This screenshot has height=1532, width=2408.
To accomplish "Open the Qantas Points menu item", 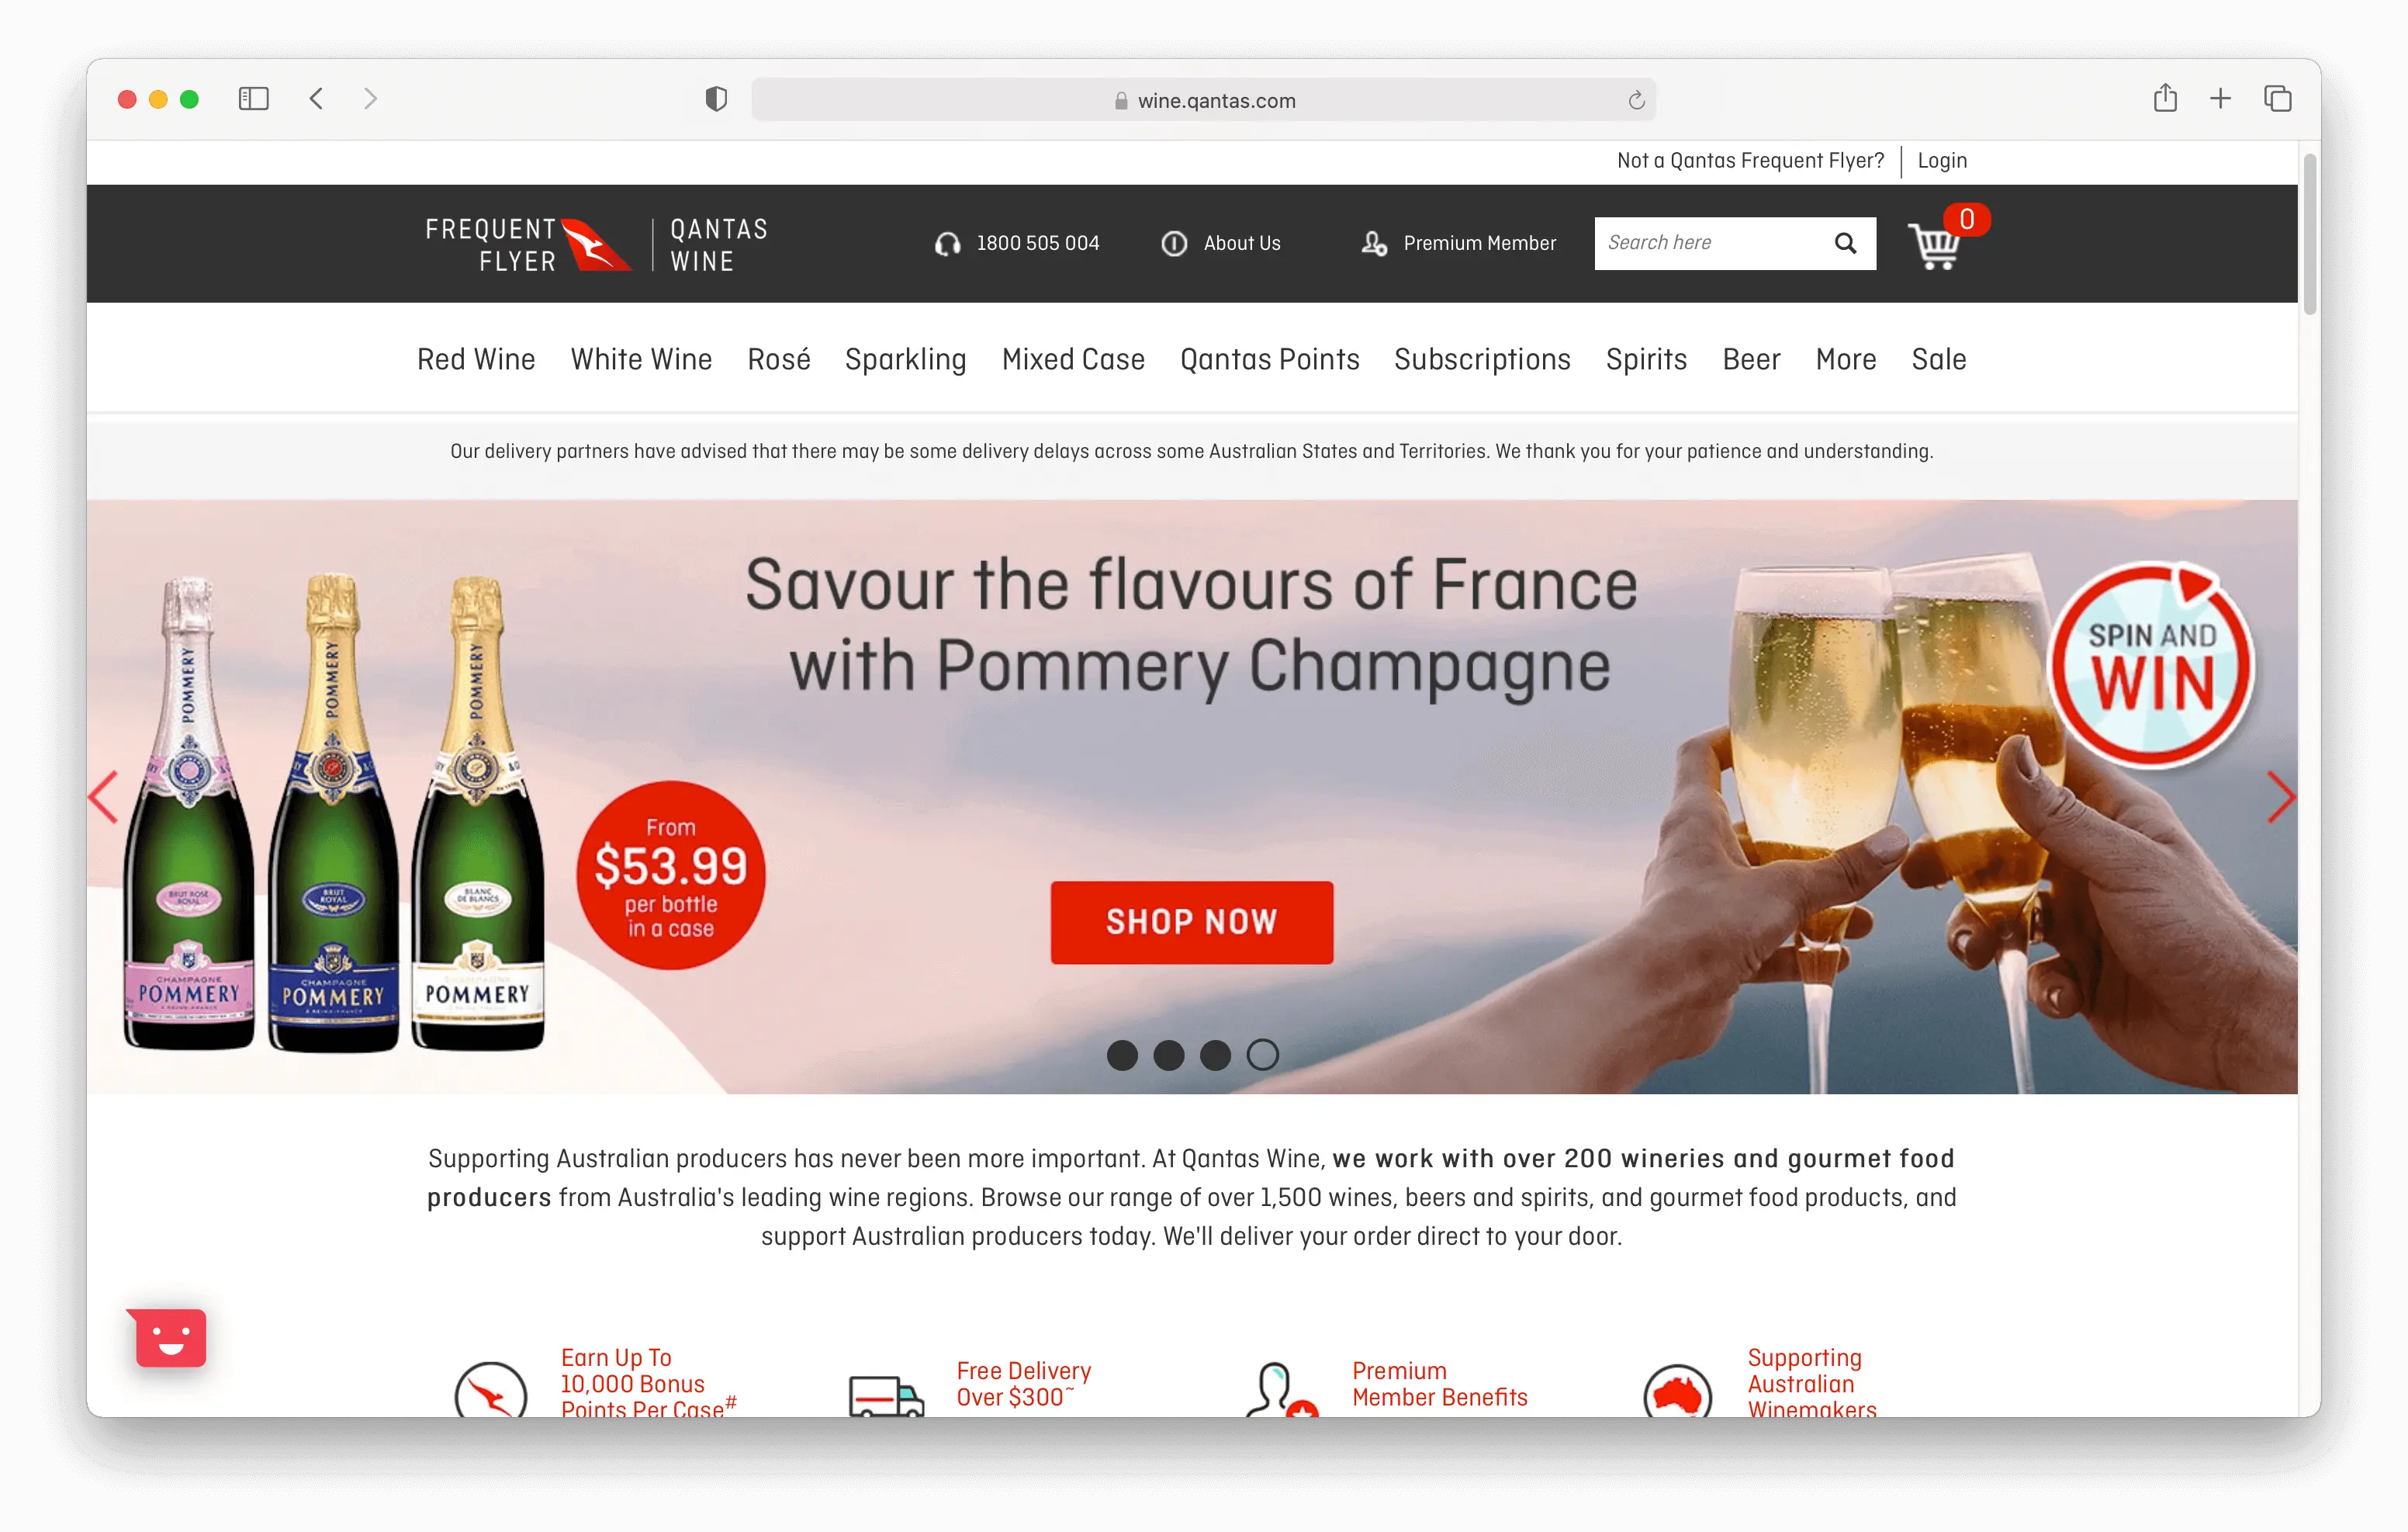I will pyautogui.click(x=1270, y=359).
